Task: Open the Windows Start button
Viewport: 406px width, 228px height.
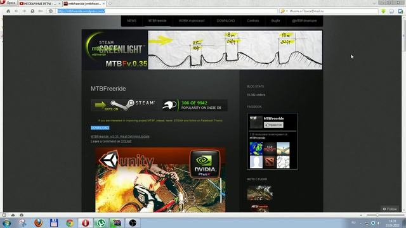Action: 6,223
